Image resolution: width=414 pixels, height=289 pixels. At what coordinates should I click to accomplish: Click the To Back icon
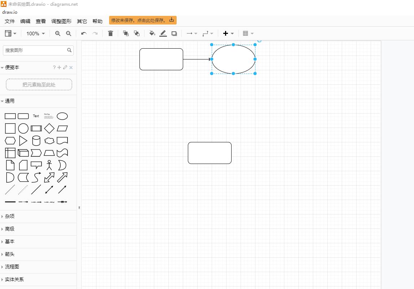tap(137, 34)
